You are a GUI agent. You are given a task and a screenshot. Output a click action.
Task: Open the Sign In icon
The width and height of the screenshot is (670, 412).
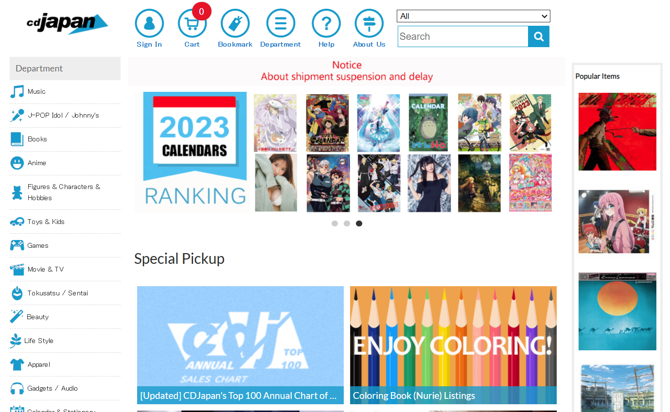tap(149, 23)
